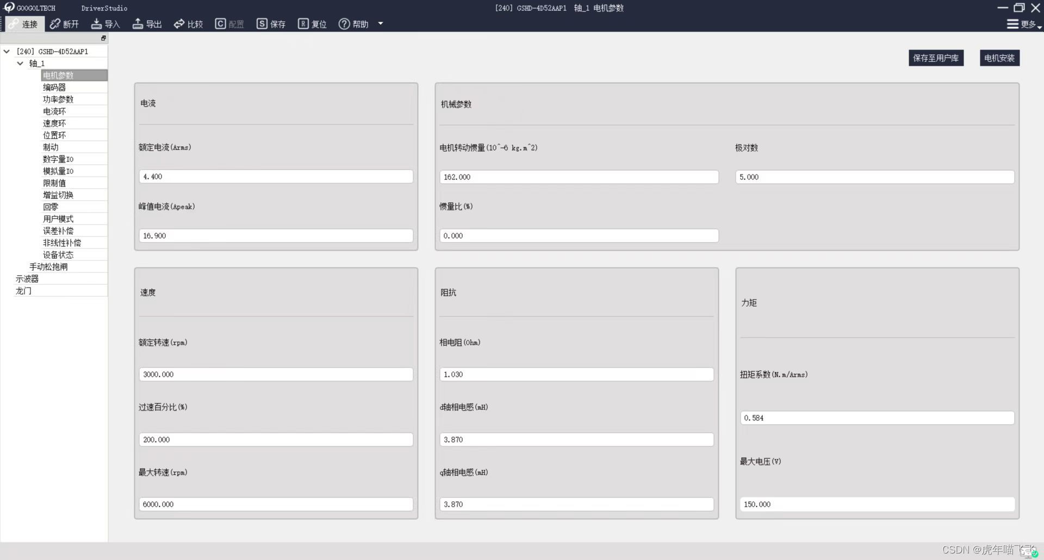Open 回零 in the tree
This screenshot has width=1044, height=560.
74,207
